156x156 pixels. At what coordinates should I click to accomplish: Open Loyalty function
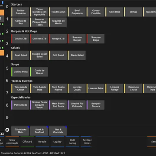click(x=57, y=142)
